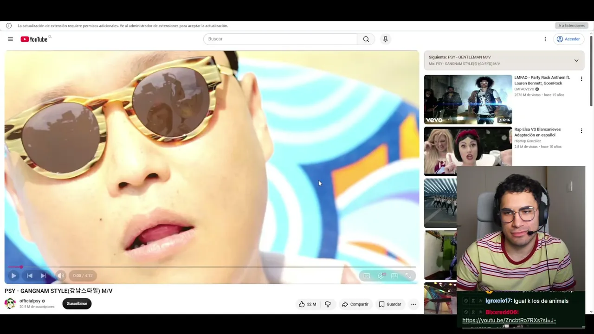
Task: Open the officialpsy channel name link
Action: tap(30, 301)
